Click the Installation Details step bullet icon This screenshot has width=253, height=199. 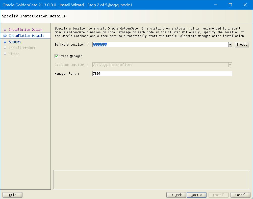click(5, 36)
